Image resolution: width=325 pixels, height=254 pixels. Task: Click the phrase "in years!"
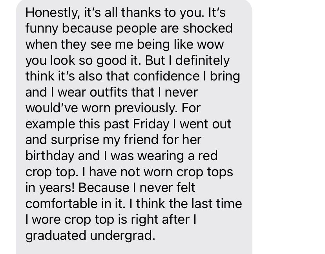[x=50, y=188]
